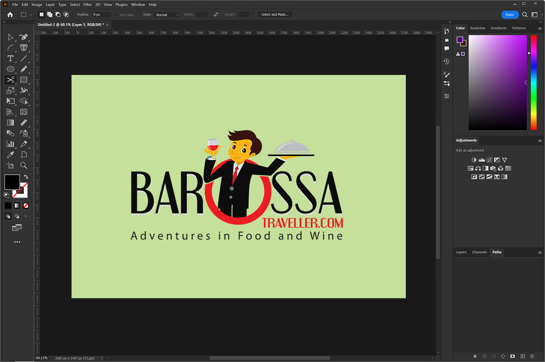Click the Share button
The width and height of the screenshot is (545, 362).
pyautogui.click(x=509, y=15)
